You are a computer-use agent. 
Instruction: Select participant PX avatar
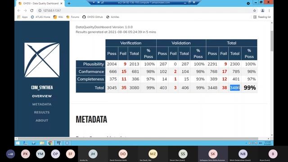pos(25,154)
